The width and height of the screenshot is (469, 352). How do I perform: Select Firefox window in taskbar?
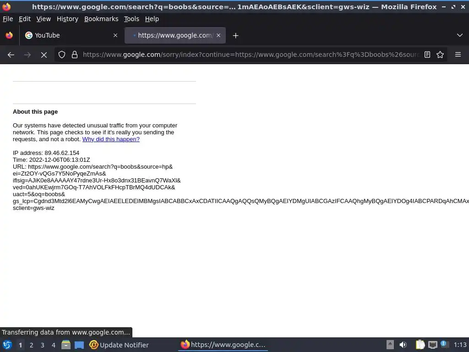point(223,345)
